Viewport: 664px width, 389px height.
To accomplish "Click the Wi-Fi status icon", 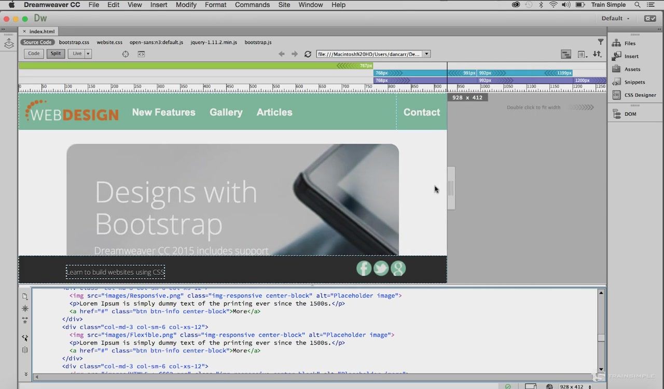I will (553, 5).
